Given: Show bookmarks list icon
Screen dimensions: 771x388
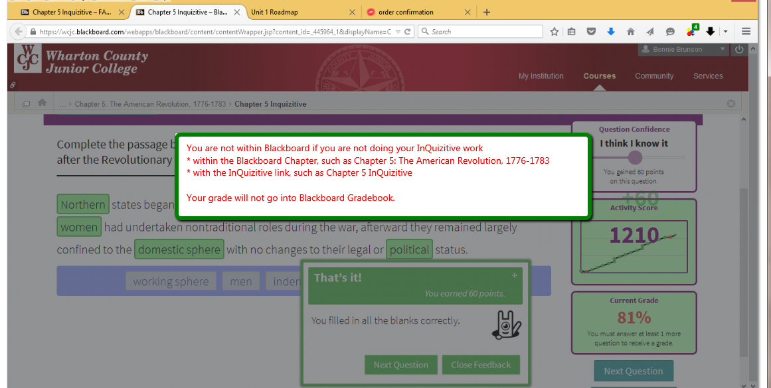Looking at the screenshot, I should 571,31.
